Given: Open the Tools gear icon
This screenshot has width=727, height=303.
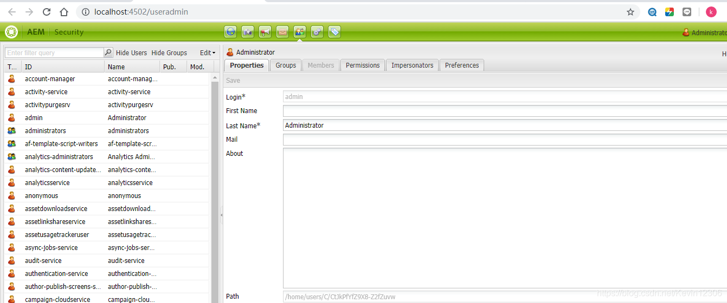Looking at the screenshot, I should pos(317,32).
